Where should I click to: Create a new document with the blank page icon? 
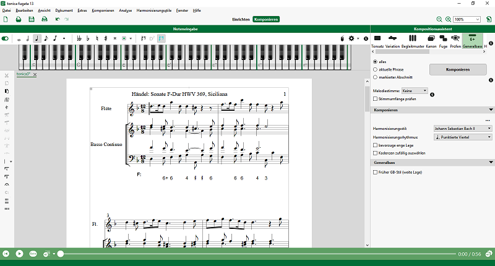point(6,19)
